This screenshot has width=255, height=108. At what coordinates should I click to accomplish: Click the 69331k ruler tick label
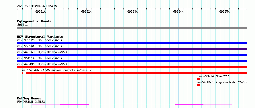40,11
